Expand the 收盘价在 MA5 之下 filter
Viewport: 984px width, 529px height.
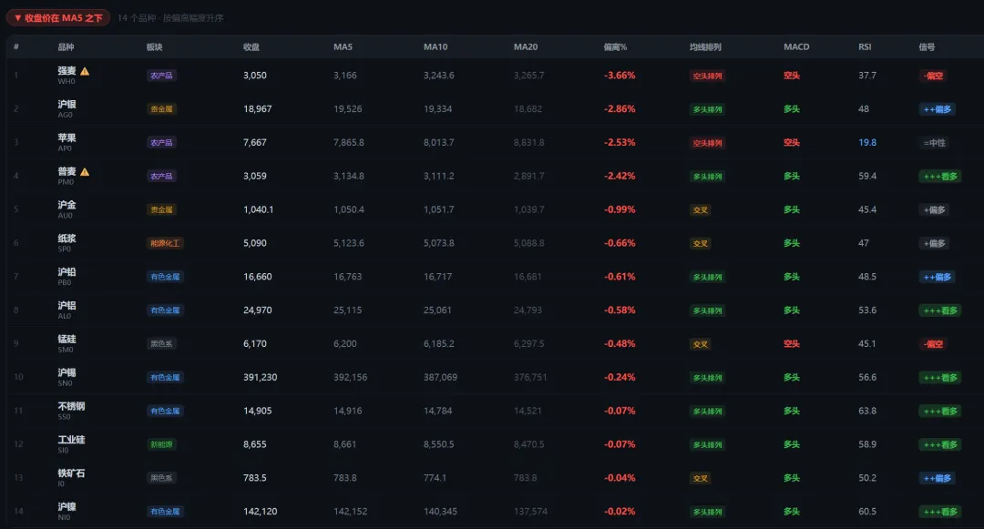tap(58, 17)
